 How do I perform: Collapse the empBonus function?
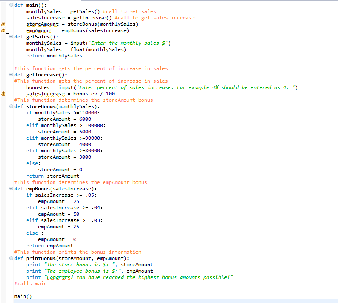(x=11, y=189)
